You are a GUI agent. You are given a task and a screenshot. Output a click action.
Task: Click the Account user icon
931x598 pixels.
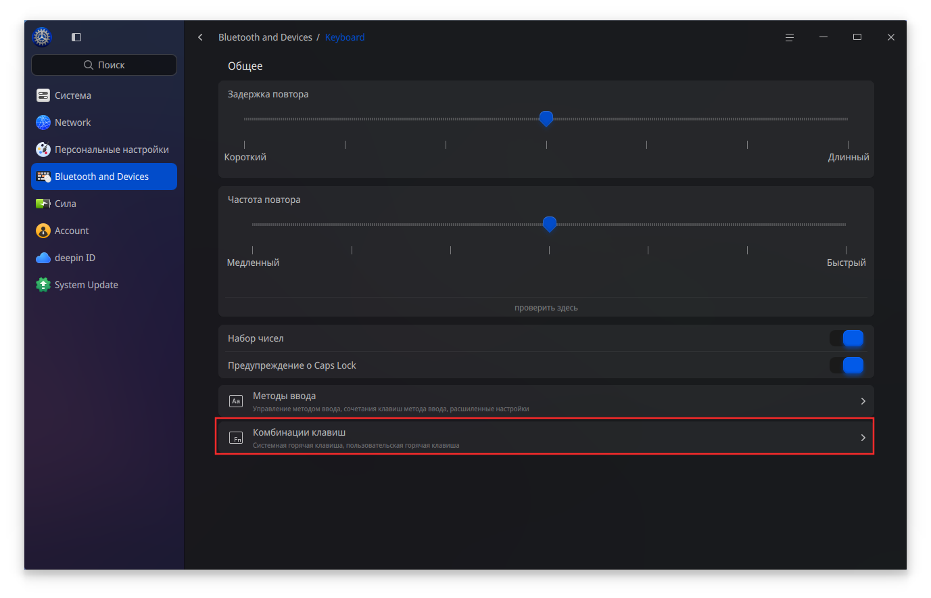pyautogui.click(x=43, y=231)
